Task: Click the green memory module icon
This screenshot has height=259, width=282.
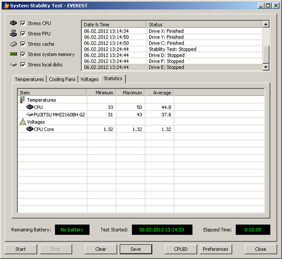Action: (x=14, y=54)
